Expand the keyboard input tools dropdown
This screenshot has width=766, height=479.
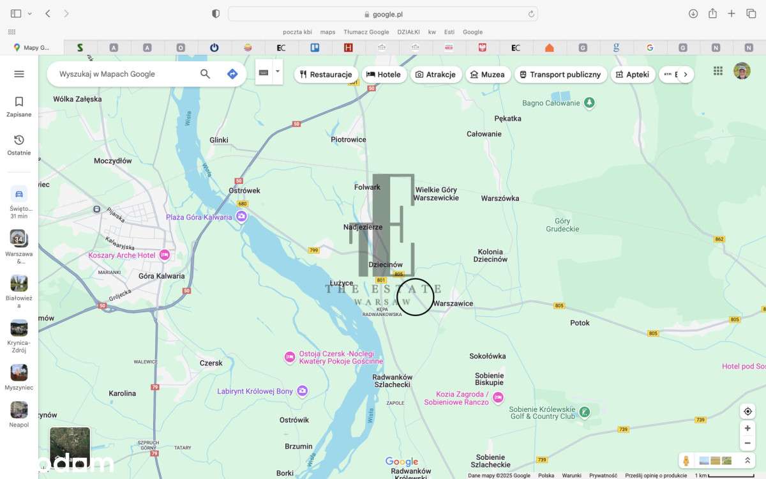point(278,72)
